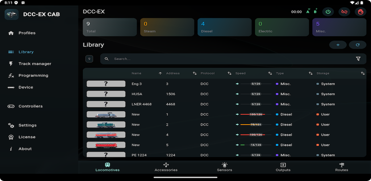Click locomotive image for address 4
The height and width of the screenshot is (181, 371).
point(106,135)
